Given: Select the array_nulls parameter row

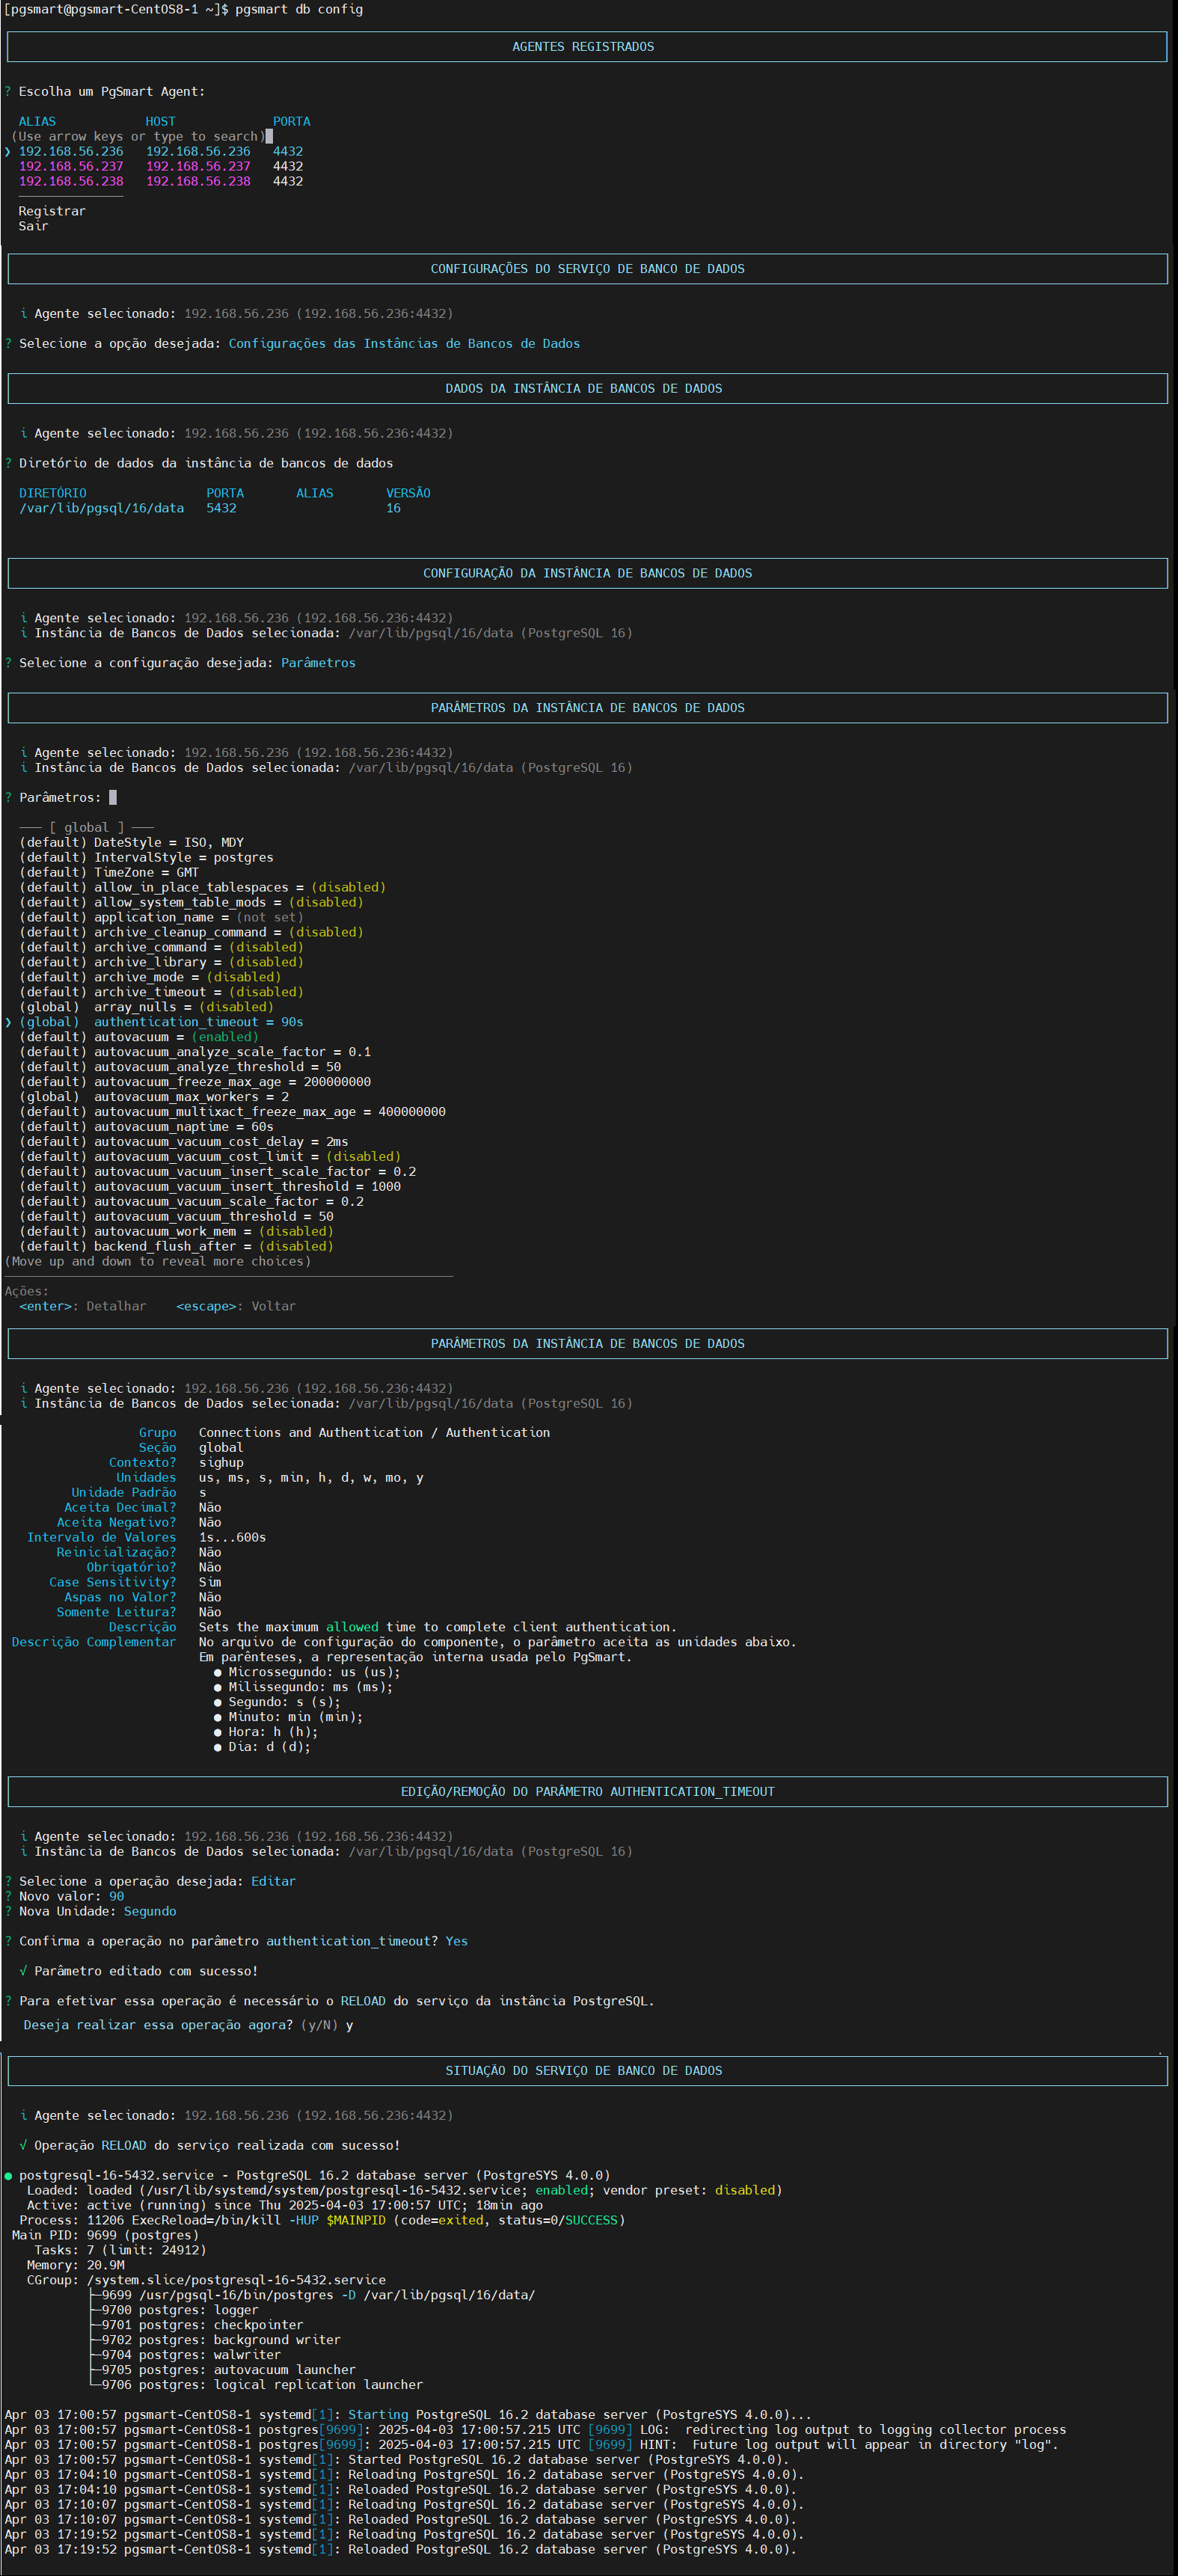Looking at the screenshot, I should tap(146, 1007).
